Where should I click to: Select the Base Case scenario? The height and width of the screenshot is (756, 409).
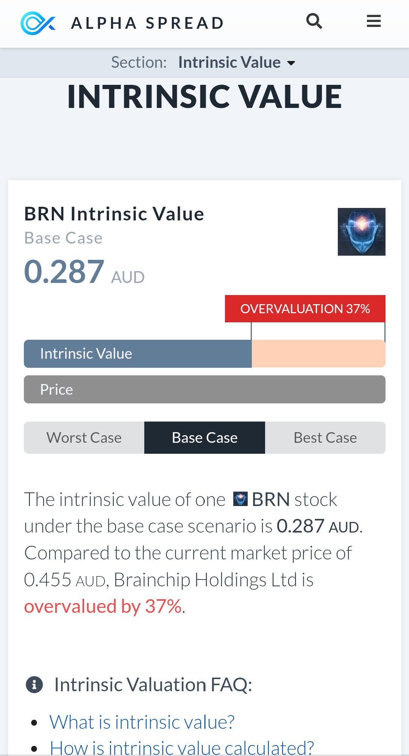coord(204,438)
